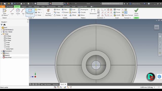Image resolution: width=162 pixels, height=91 pixels.
Task: Select XY Plane in browser
Action: [7, 40]
